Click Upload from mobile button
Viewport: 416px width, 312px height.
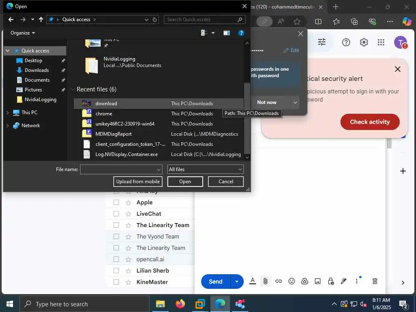pyautogui.click(x=138, y=182)
